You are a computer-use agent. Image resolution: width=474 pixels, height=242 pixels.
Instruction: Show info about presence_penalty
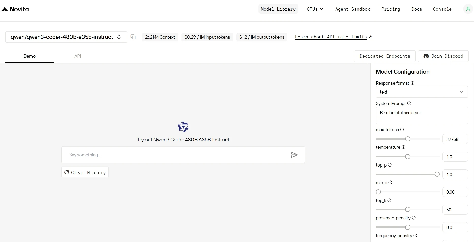coord(414,218)
